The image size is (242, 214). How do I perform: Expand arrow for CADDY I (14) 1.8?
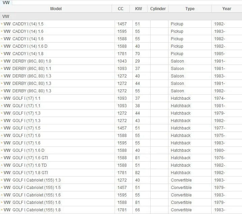2,53
